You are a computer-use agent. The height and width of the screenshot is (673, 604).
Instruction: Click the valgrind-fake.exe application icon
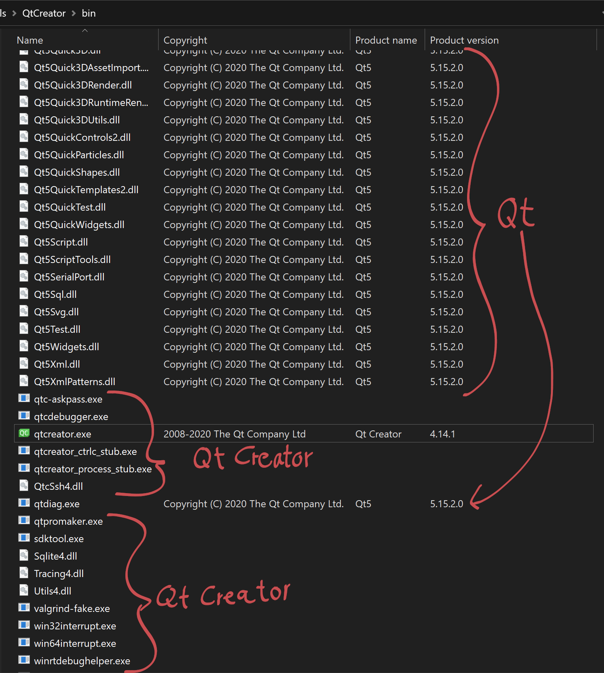(24, 608)
